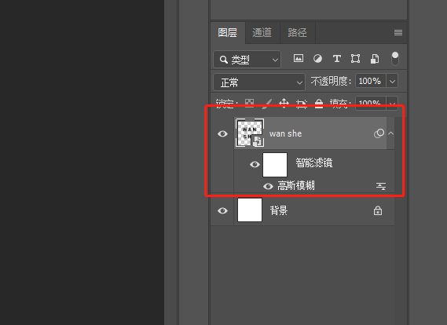Screen dimensions: 447x325
Task: Collapse the wan she smart filters list
Action: [391, 133]
